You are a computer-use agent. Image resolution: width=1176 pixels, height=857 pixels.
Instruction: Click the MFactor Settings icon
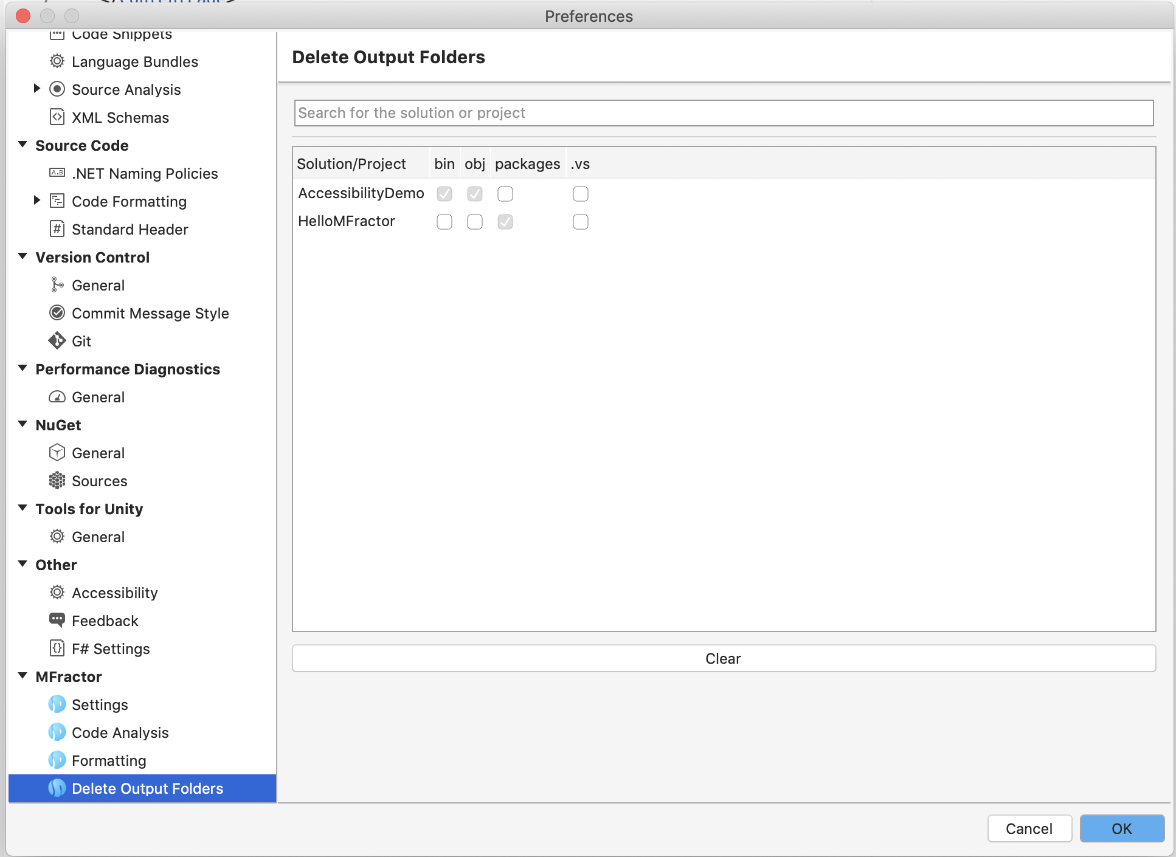tap(57, 704)
